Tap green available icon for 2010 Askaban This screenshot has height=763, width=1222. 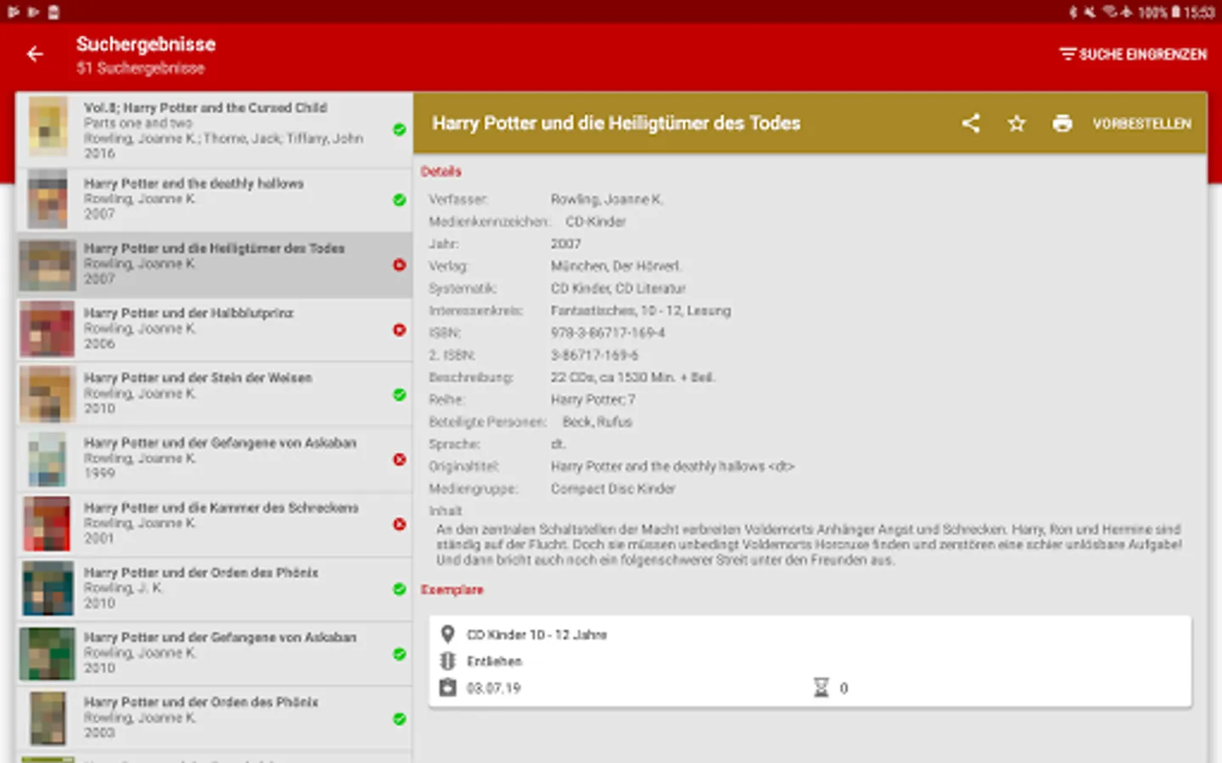pyautogui.click(x=400, y=654)
